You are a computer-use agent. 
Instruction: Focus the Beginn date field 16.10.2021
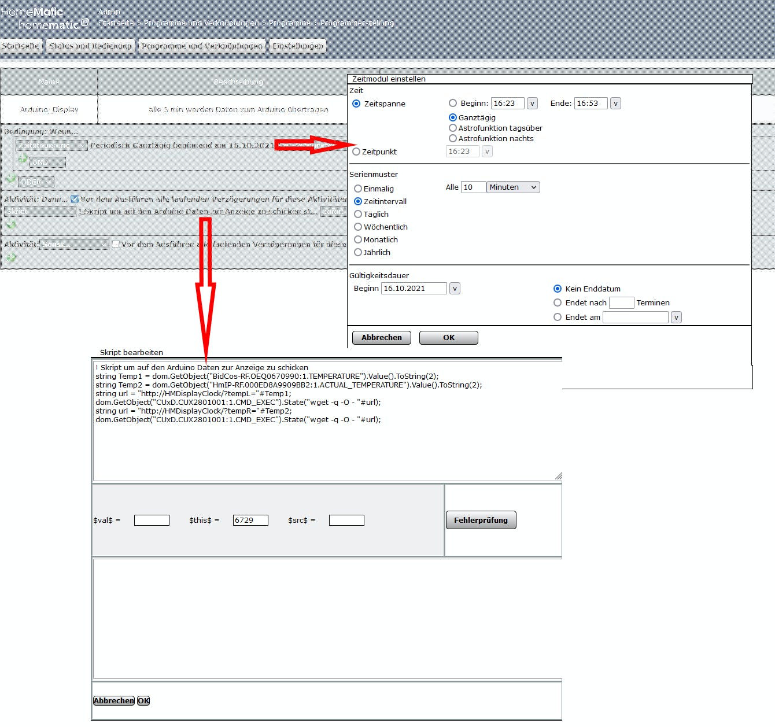click(x=414, y=289)
